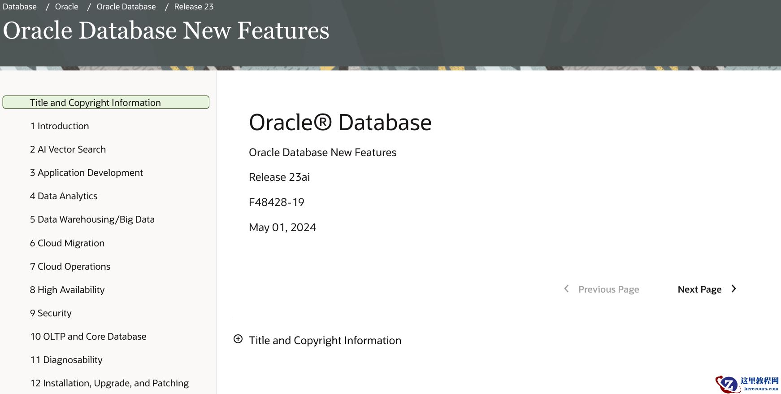Open chapter 3 Application Development

[x=87, y=173]
